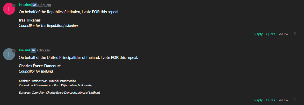The image size is (304, 105).
Task: Click Istkalen's pink user avatar
Action: click(9, 9)
